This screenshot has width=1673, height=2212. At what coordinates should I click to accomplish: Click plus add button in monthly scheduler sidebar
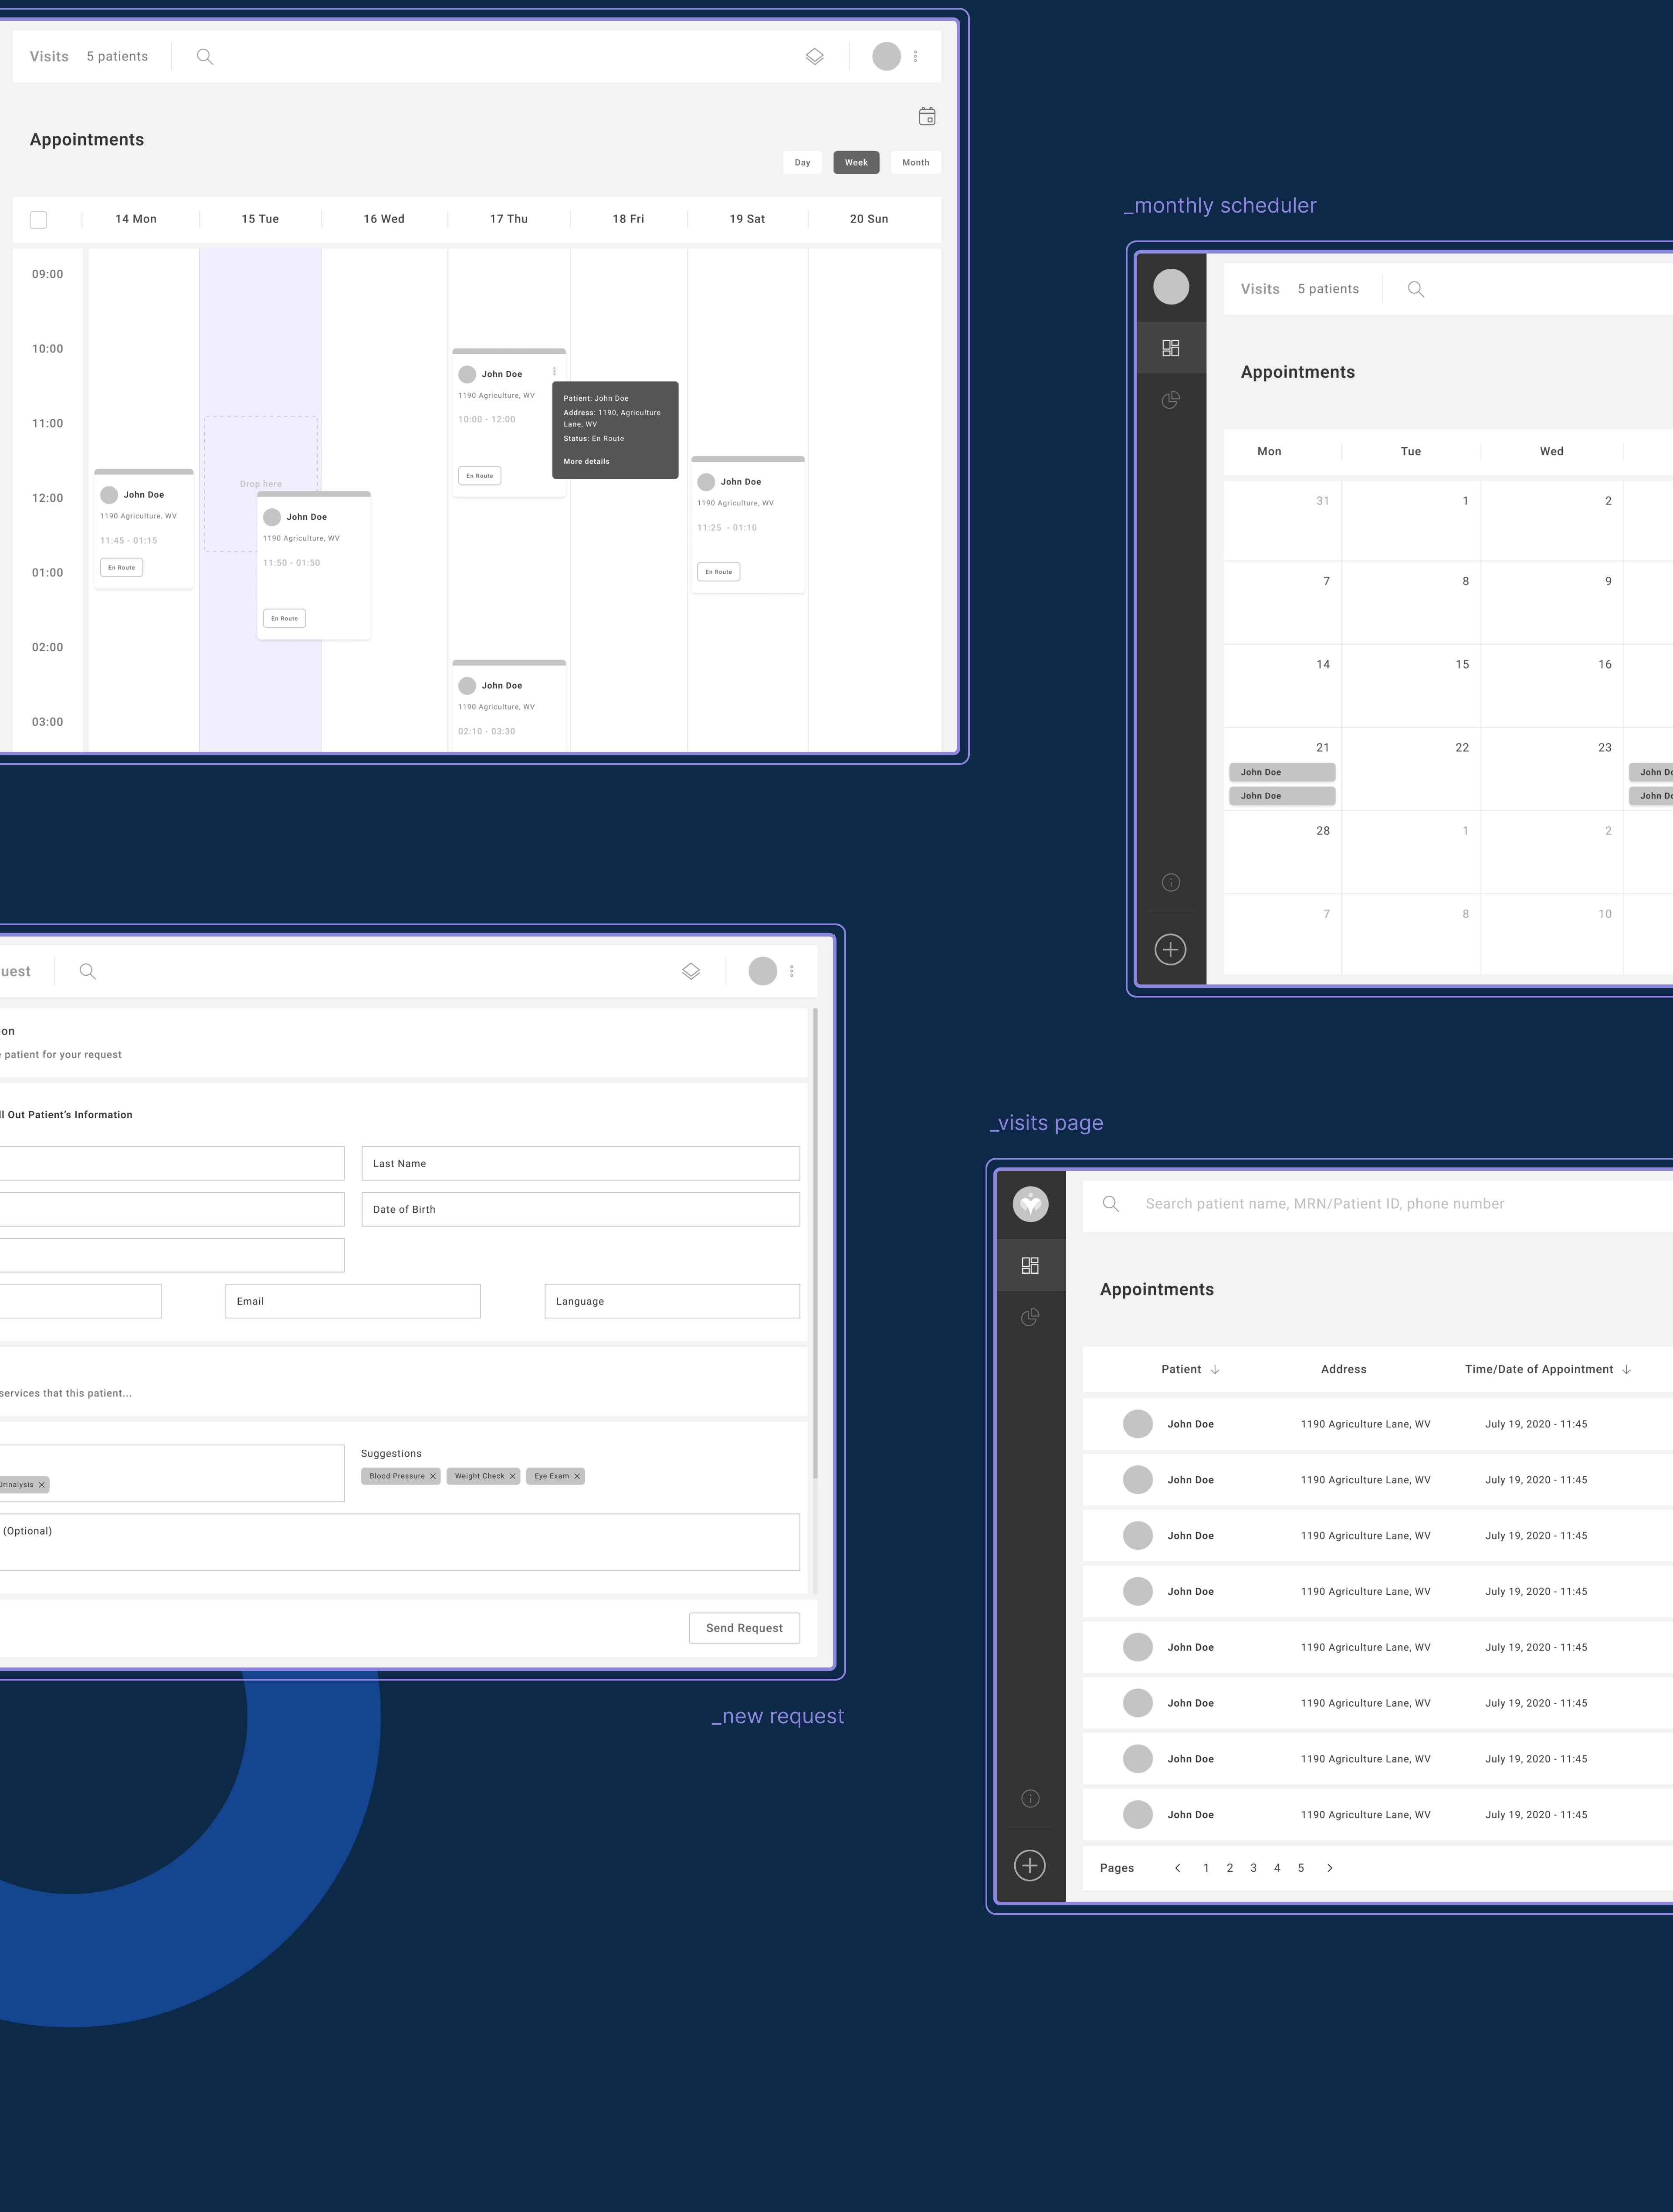[1171, 949]
